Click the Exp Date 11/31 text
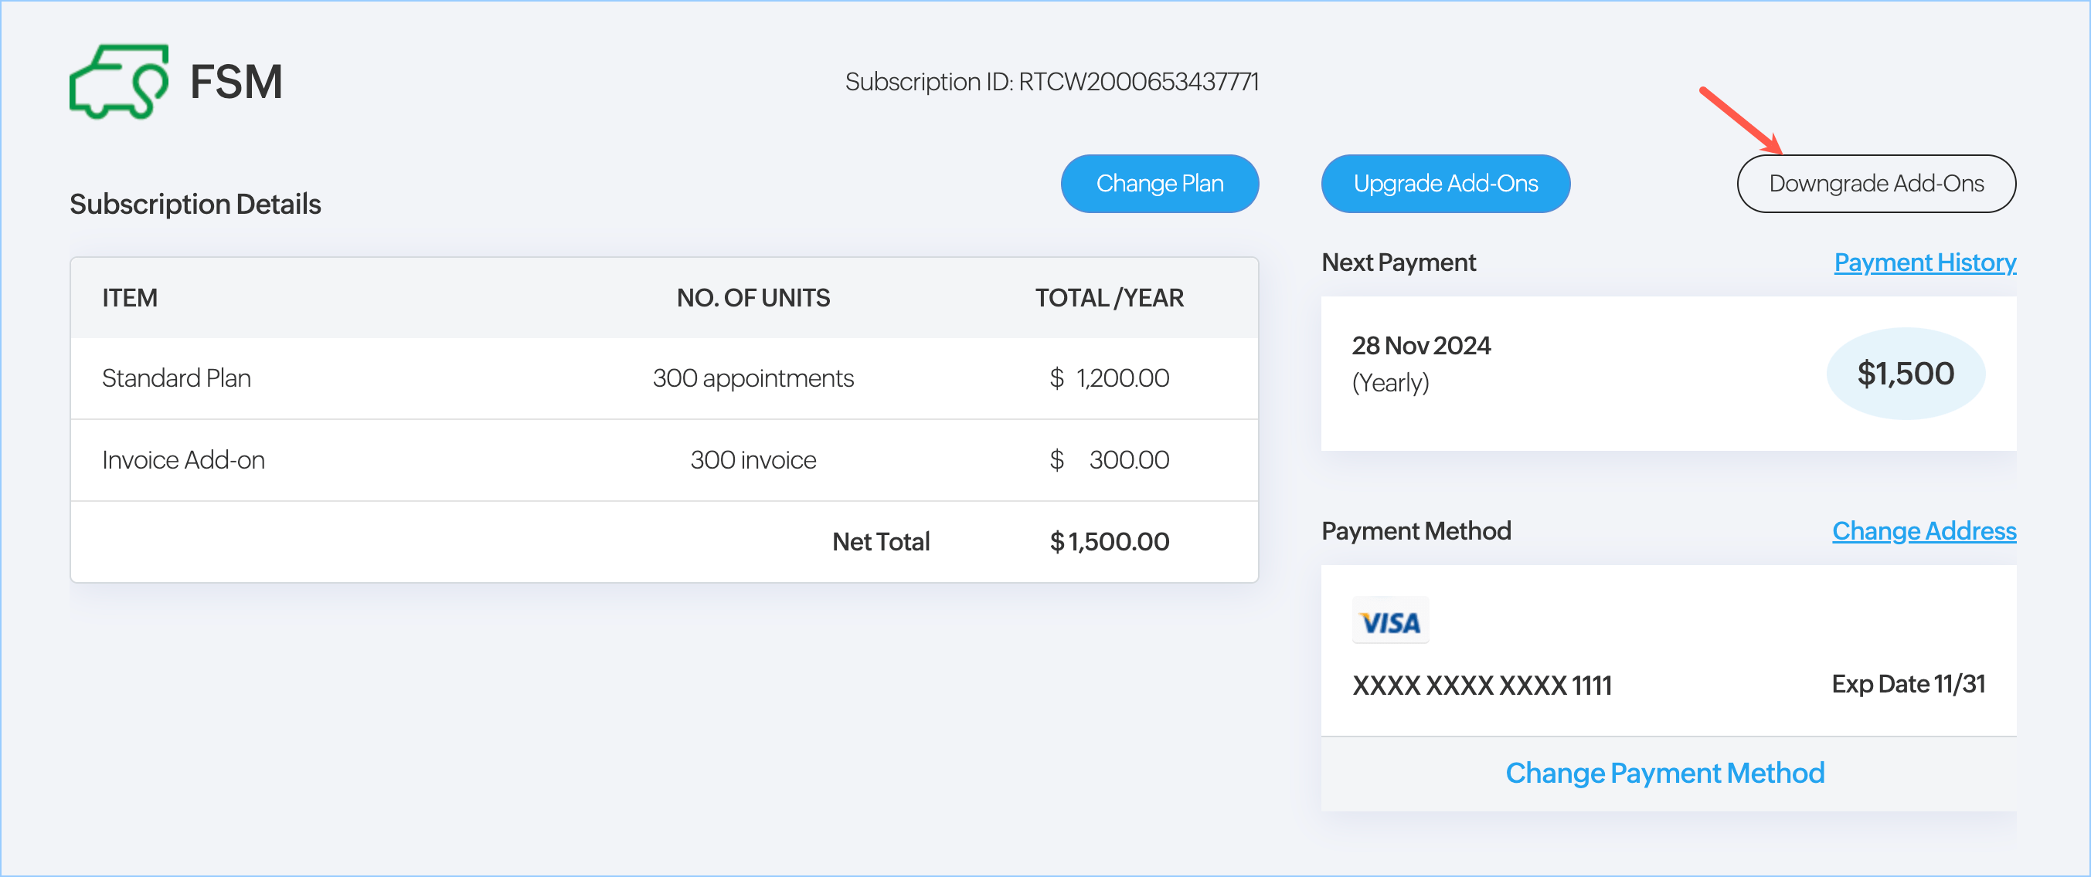The width and height of the screenshot is (2091, 877). (x=1908, y=684)
